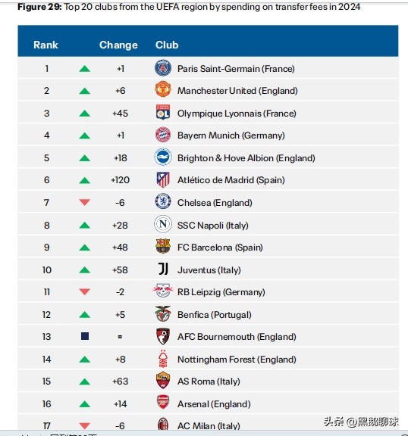The height and width of the screenshot is (436, 408).
Task: Click the Nottingham Forest (England) text
Action: (x=237, y=360)
